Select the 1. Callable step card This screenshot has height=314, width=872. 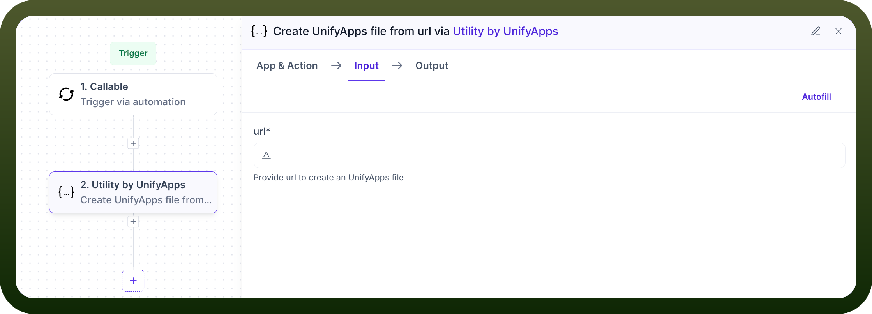[133, 94]
